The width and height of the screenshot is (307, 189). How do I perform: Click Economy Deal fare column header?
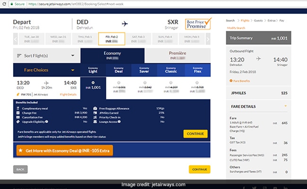[119, 70]
